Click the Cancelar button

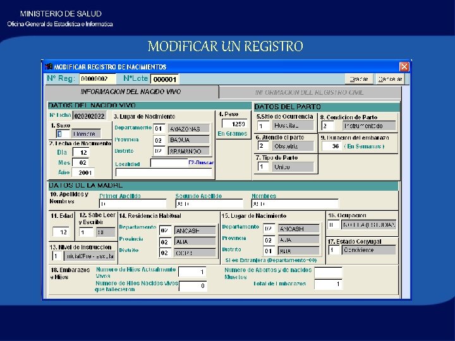pyautogui.click(x=391, y=79)
